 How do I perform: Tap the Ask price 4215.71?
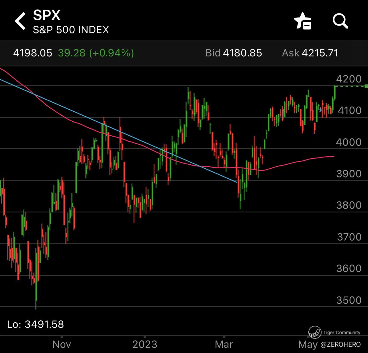click(x=320, y=53)
